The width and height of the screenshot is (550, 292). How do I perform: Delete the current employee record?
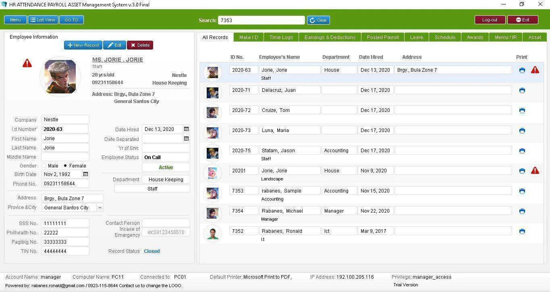click(x=140, y=45)
